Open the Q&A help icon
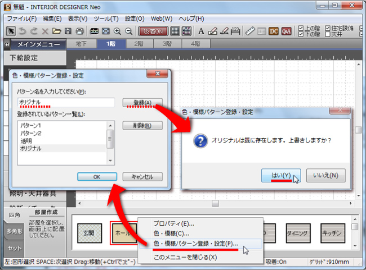Screen dimensions: 366x270 point(286,31)
